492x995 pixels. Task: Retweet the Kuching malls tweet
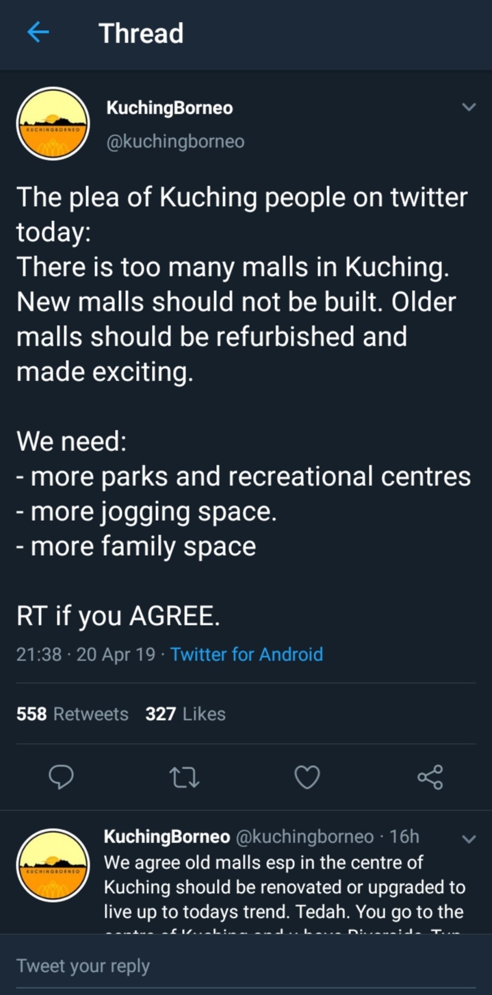[x=184, y=777]
